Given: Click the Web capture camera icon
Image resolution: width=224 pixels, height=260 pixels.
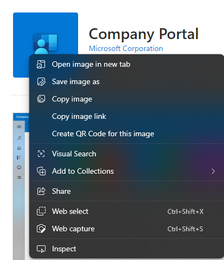Looking at the screenshot, I should (41, 229).
